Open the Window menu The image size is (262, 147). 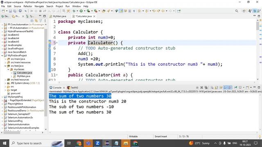[x=77, y=7]
